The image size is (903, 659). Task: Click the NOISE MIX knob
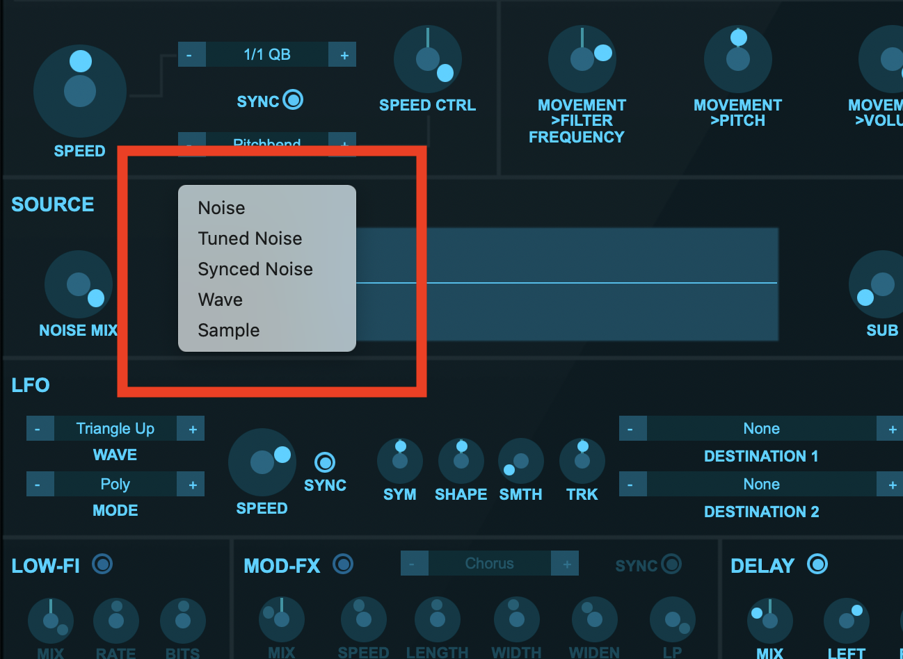point(78,284)
